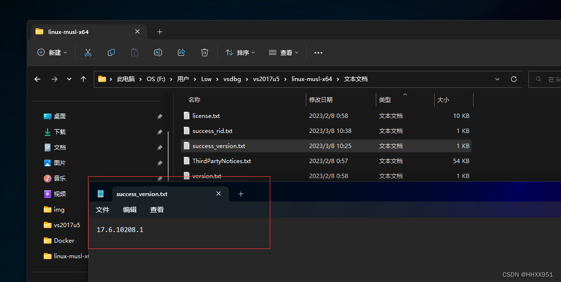Click the Delete icon to remove selection

pyautogui.click(x=204, y=52)
